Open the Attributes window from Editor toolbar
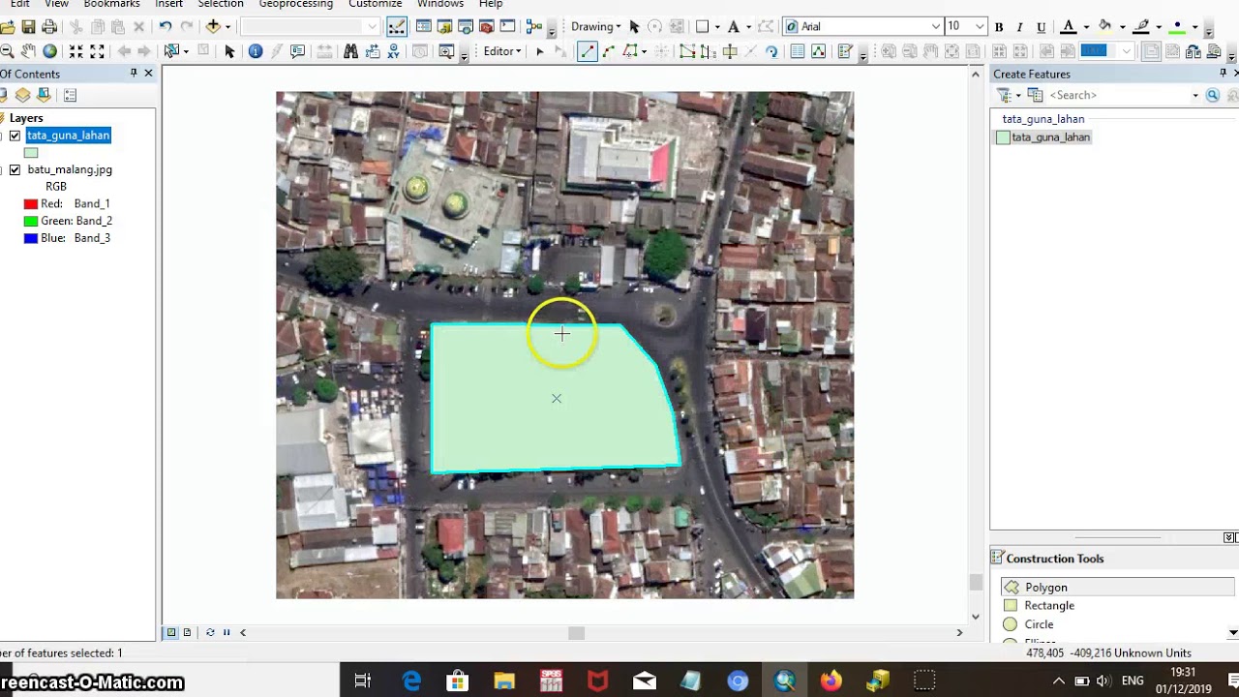 click(798, 51)
